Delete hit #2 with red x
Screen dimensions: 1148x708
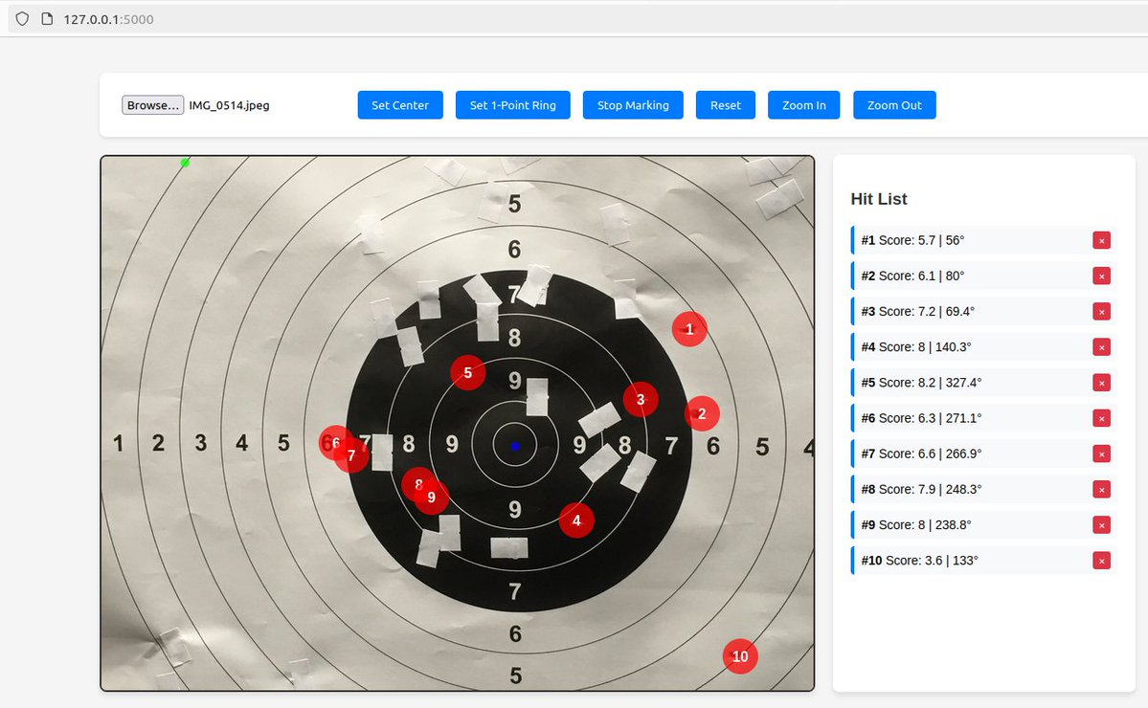(1101, 276)
